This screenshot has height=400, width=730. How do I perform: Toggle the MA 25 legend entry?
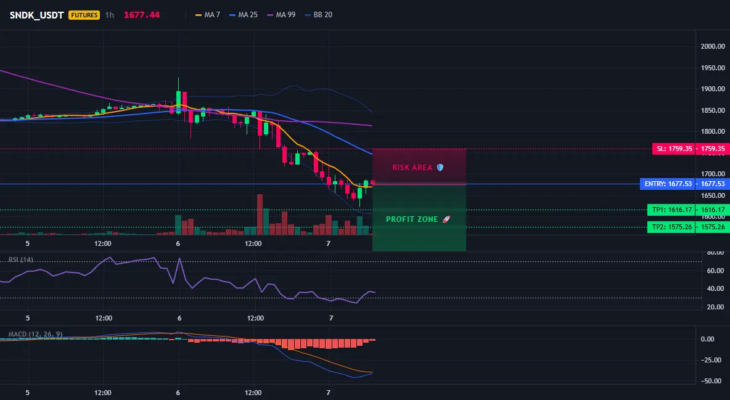point(244,15)
